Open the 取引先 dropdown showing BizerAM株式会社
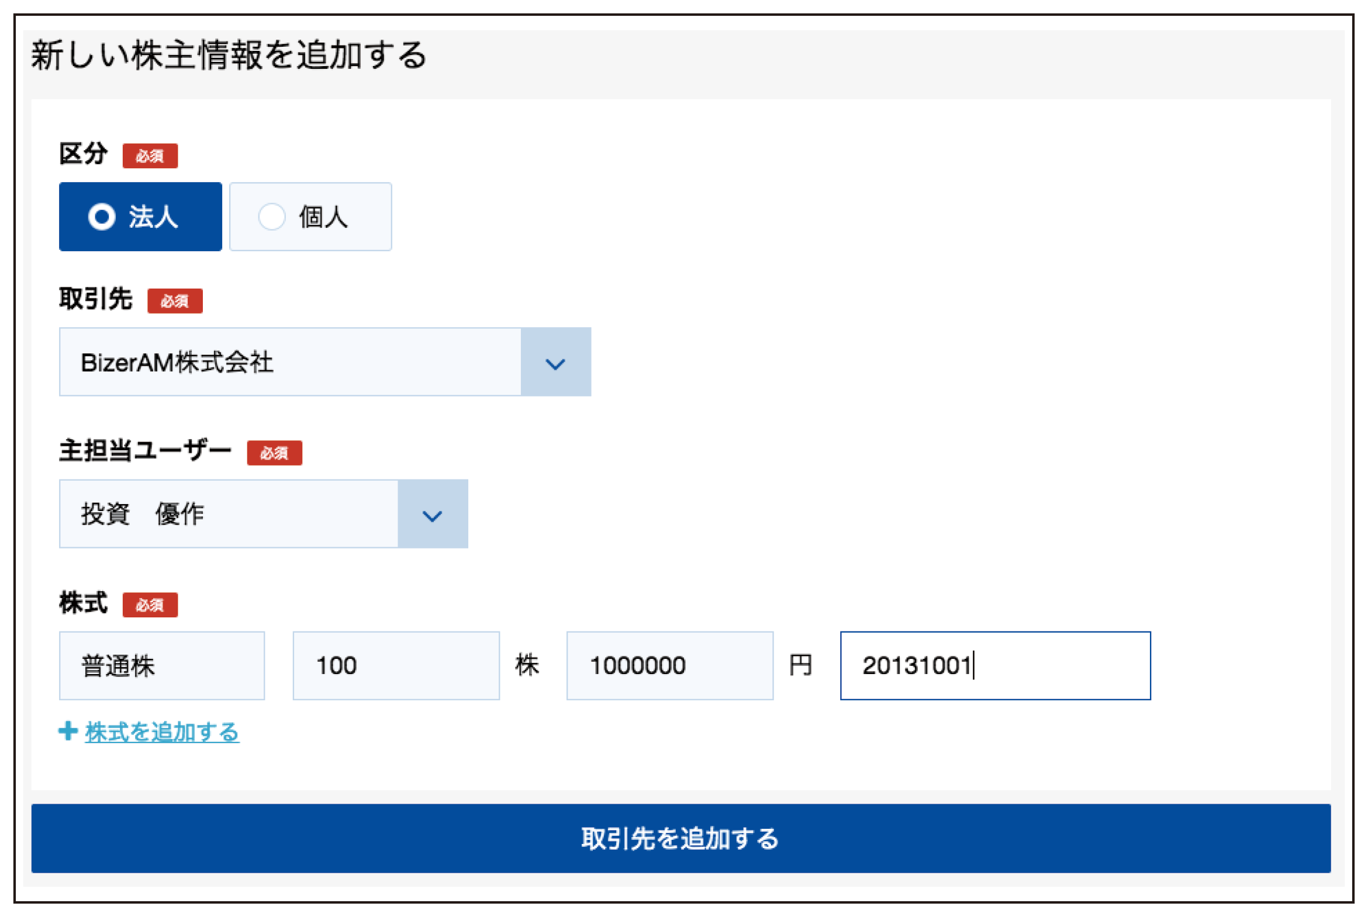Viewport: 1368px width, 917px height. (x=325, y=362)
